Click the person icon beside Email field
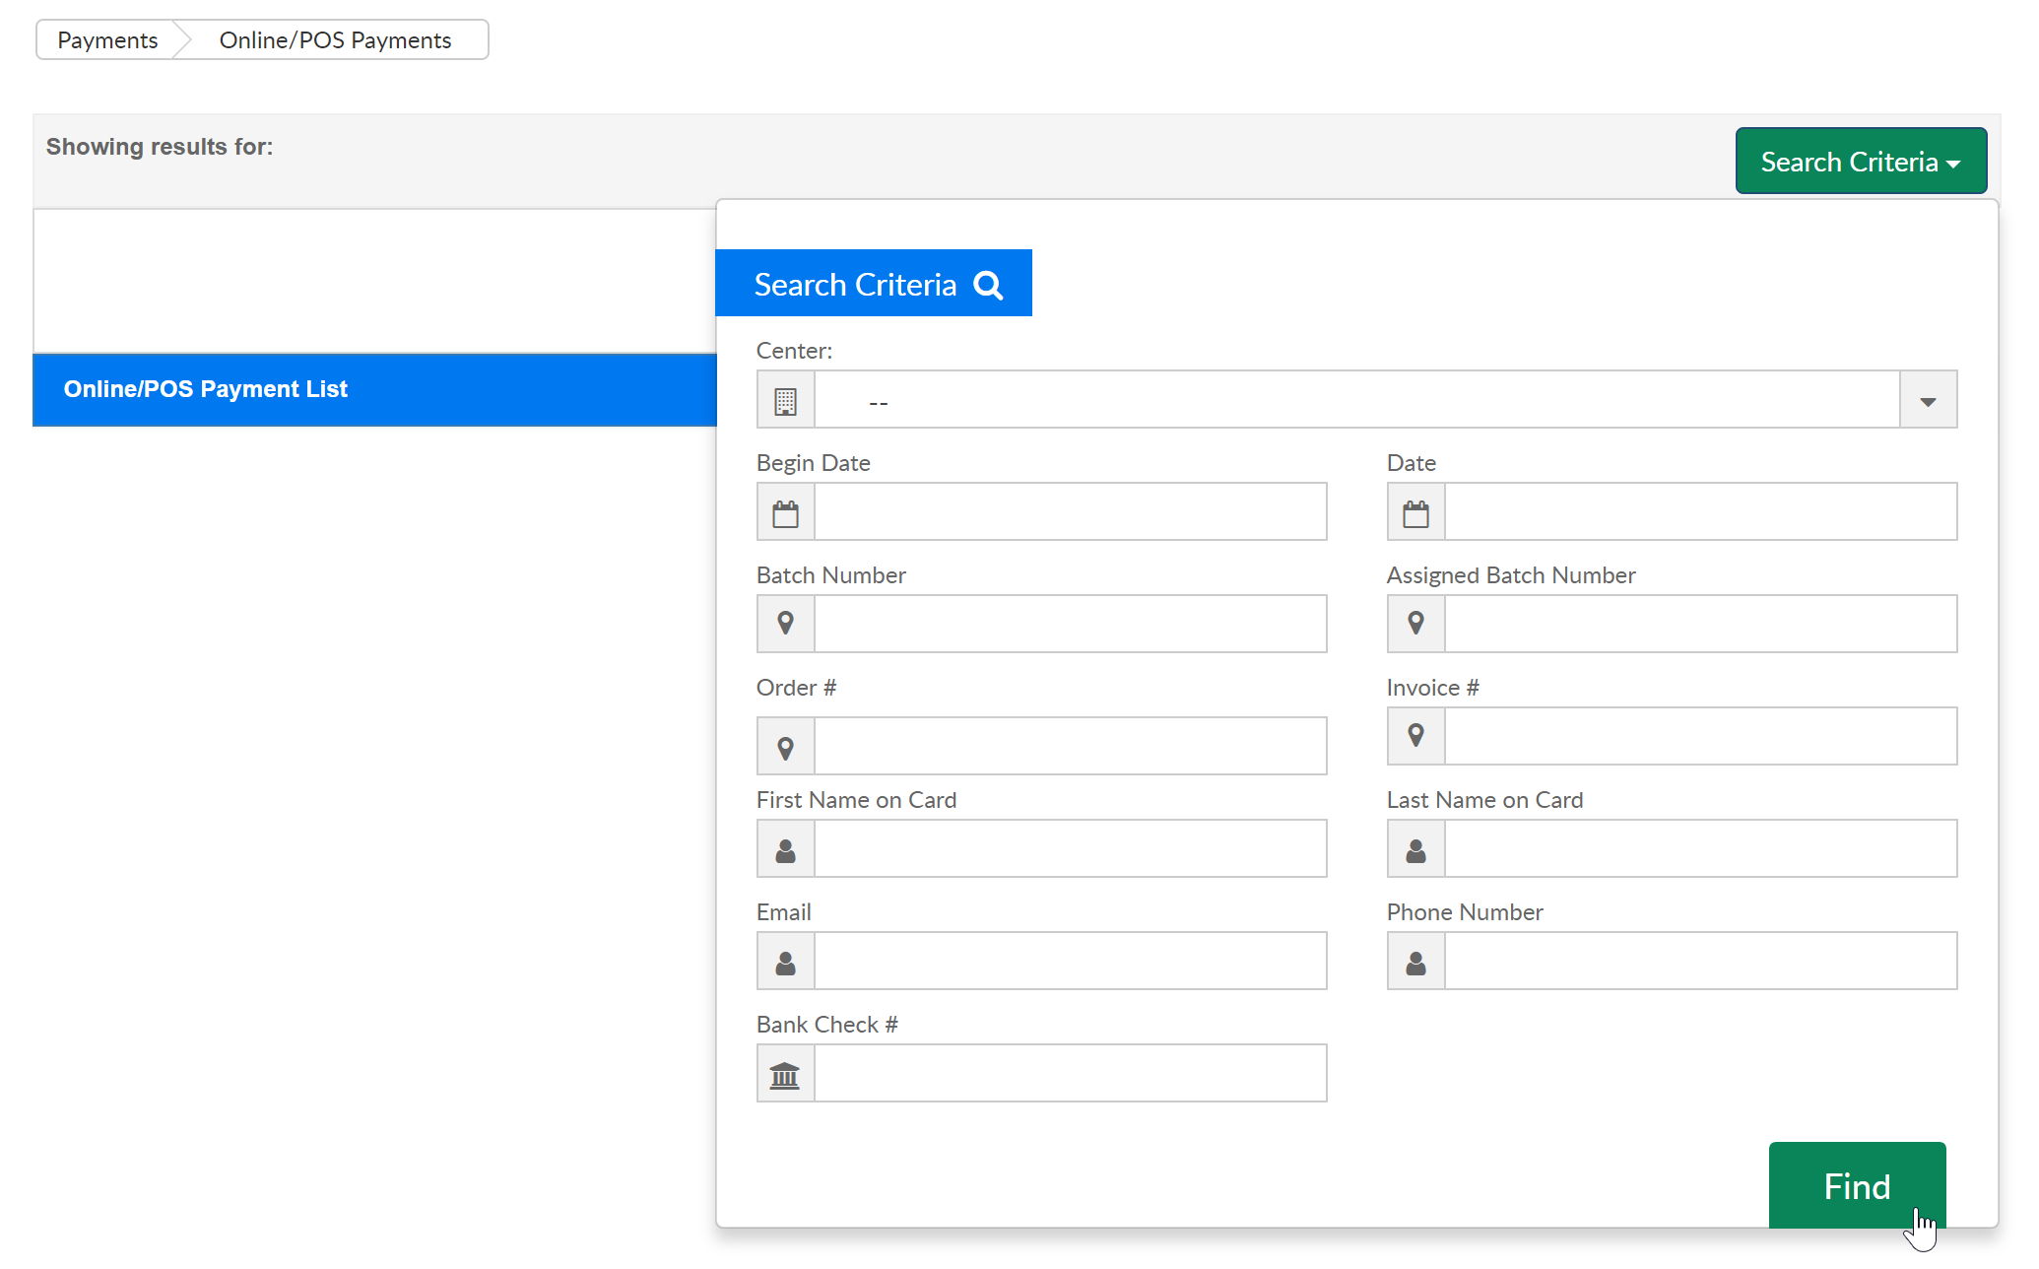 (x=785, y=962)
